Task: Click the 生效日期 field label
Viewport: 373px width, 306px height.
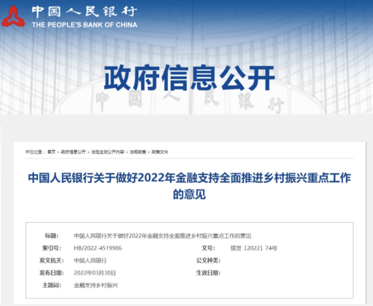Action: 209,273
